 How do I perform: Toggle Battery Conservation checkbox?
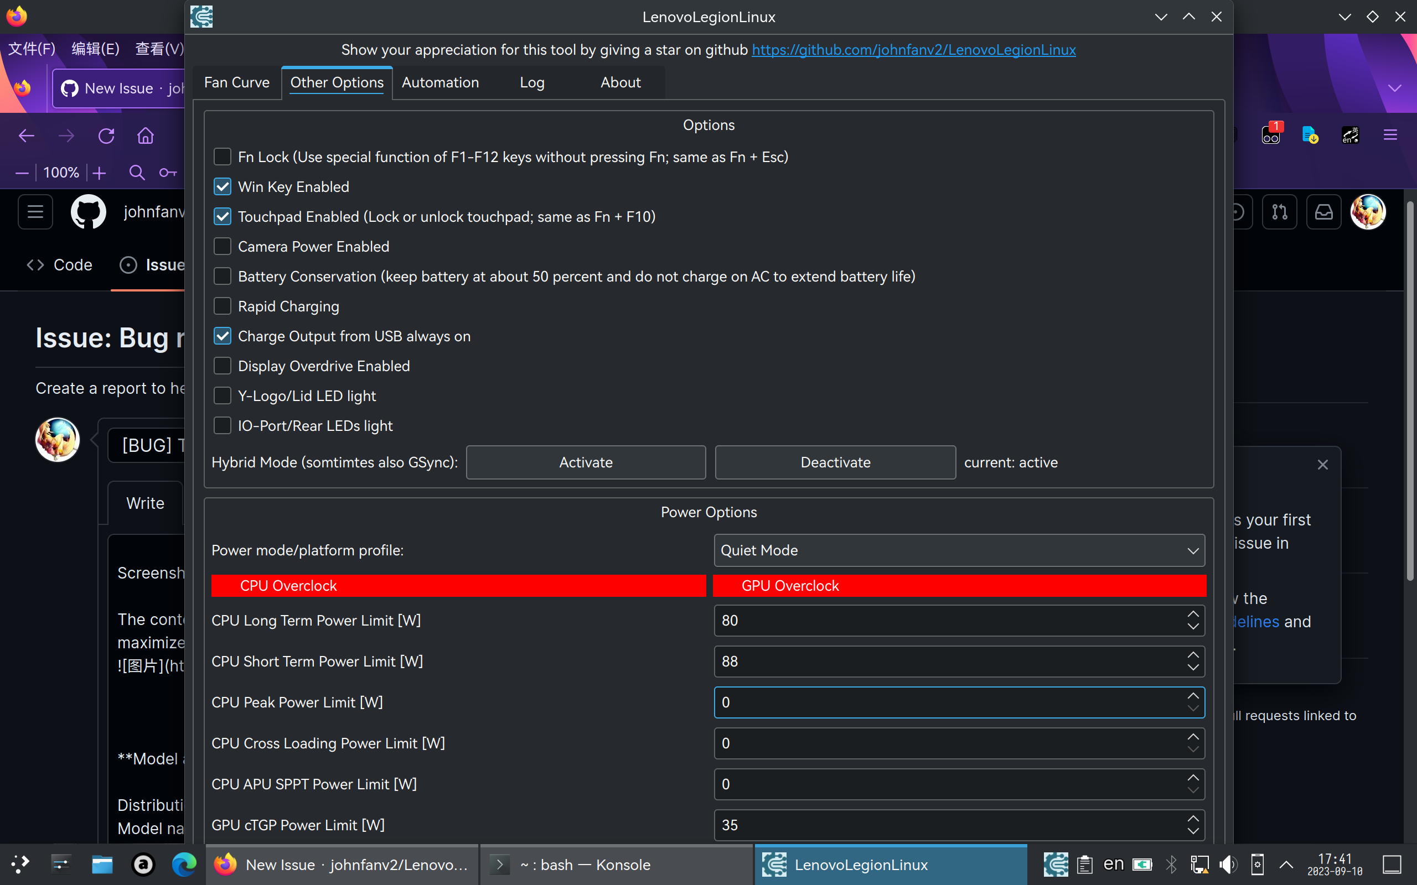[x=223, y=276]
